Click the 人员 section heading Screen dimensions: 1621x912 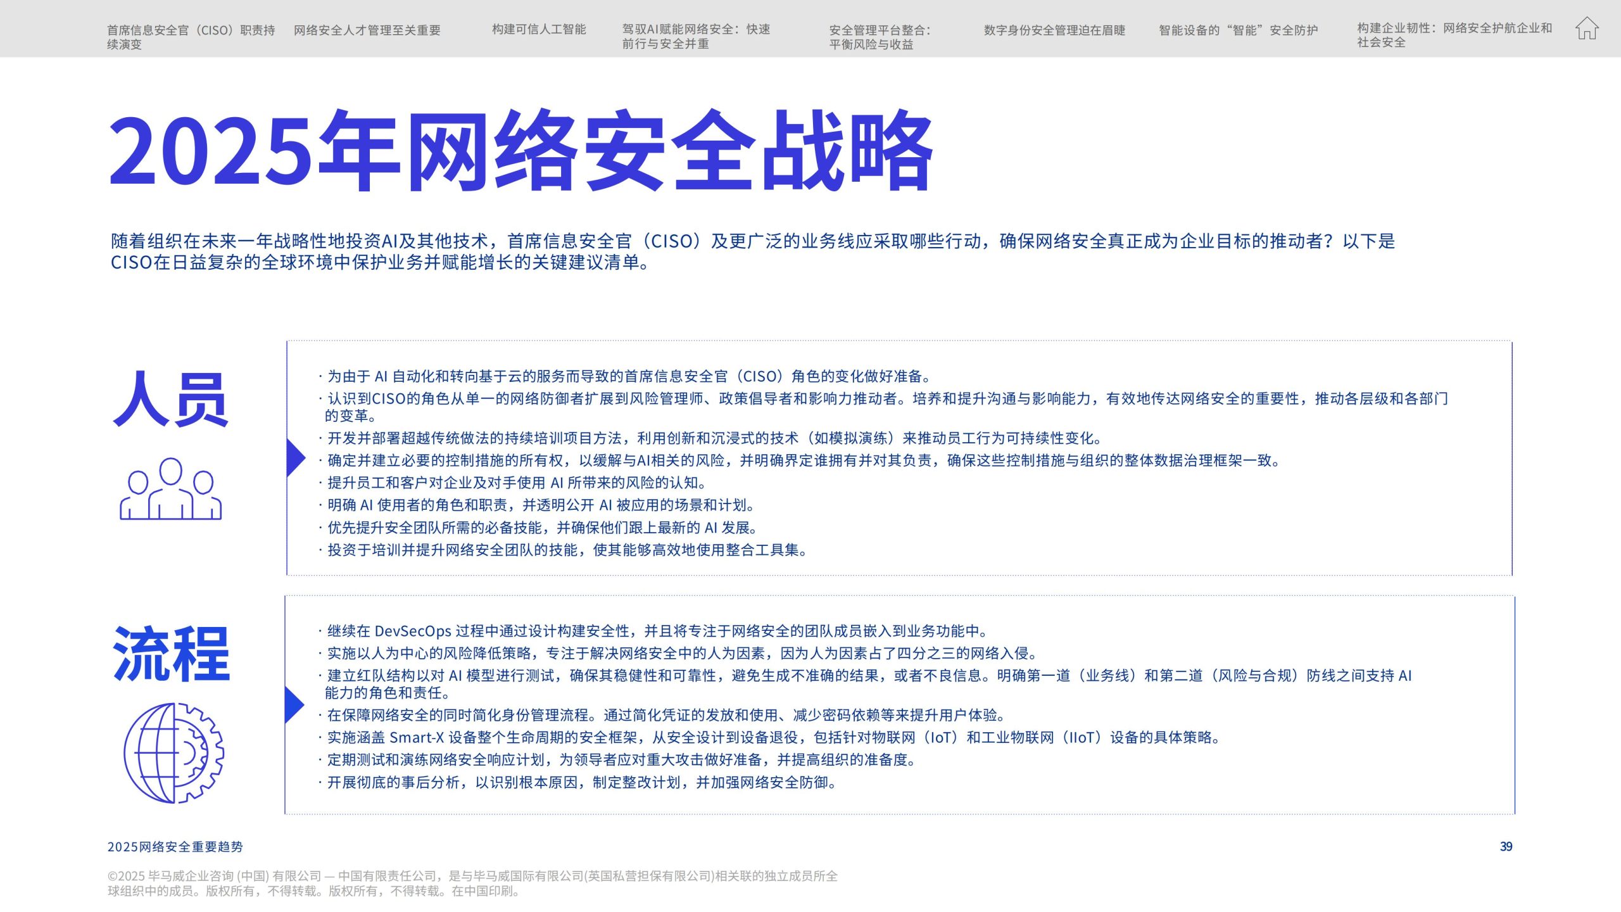[170, 400]
